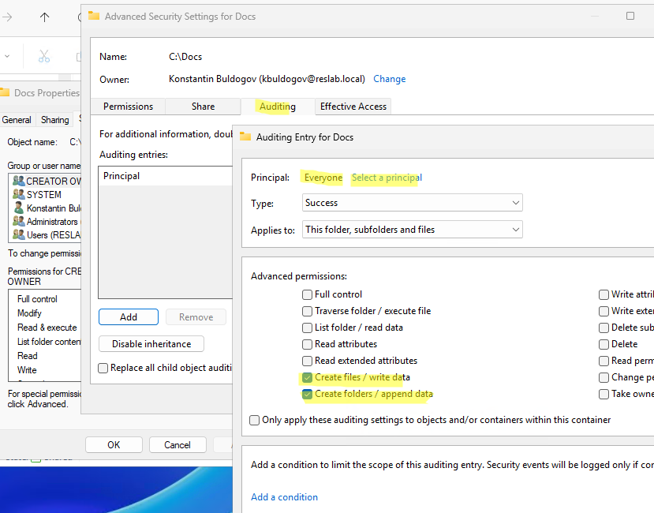The height and width of the screenshot is (513, 654).
Task: Uncheck Create files / write data
Action: (x=307, y=377)
